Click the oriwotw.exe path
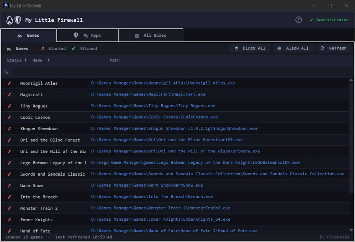The height and width of the screenshot is (242, 355). (176, 151)
